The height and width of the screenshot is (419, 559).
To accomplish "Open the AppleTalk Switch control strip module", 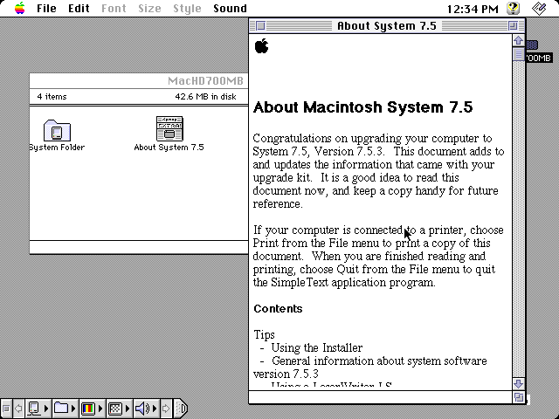I will [38, 409].
